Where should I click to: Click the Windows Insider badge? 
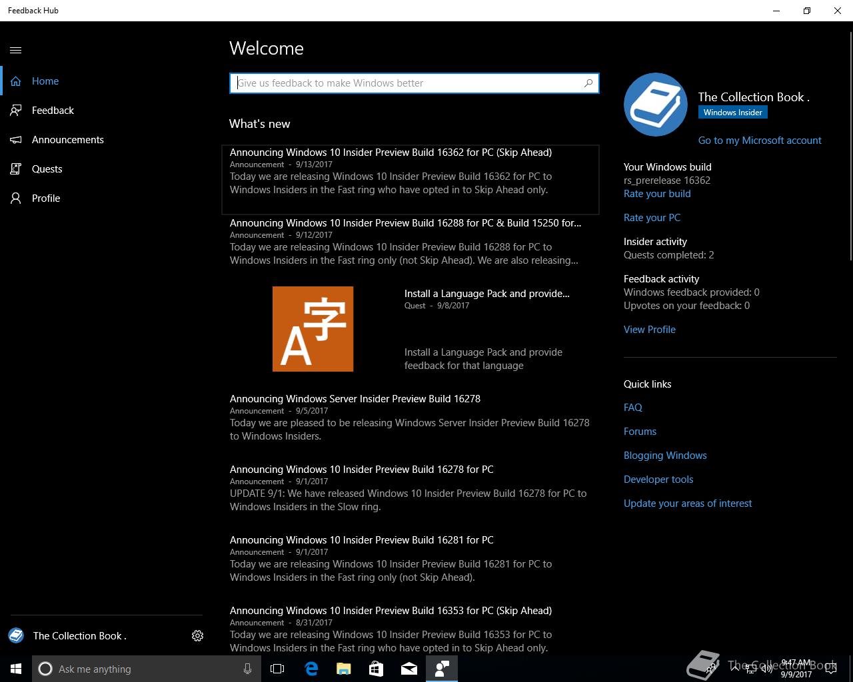(732, 113)
